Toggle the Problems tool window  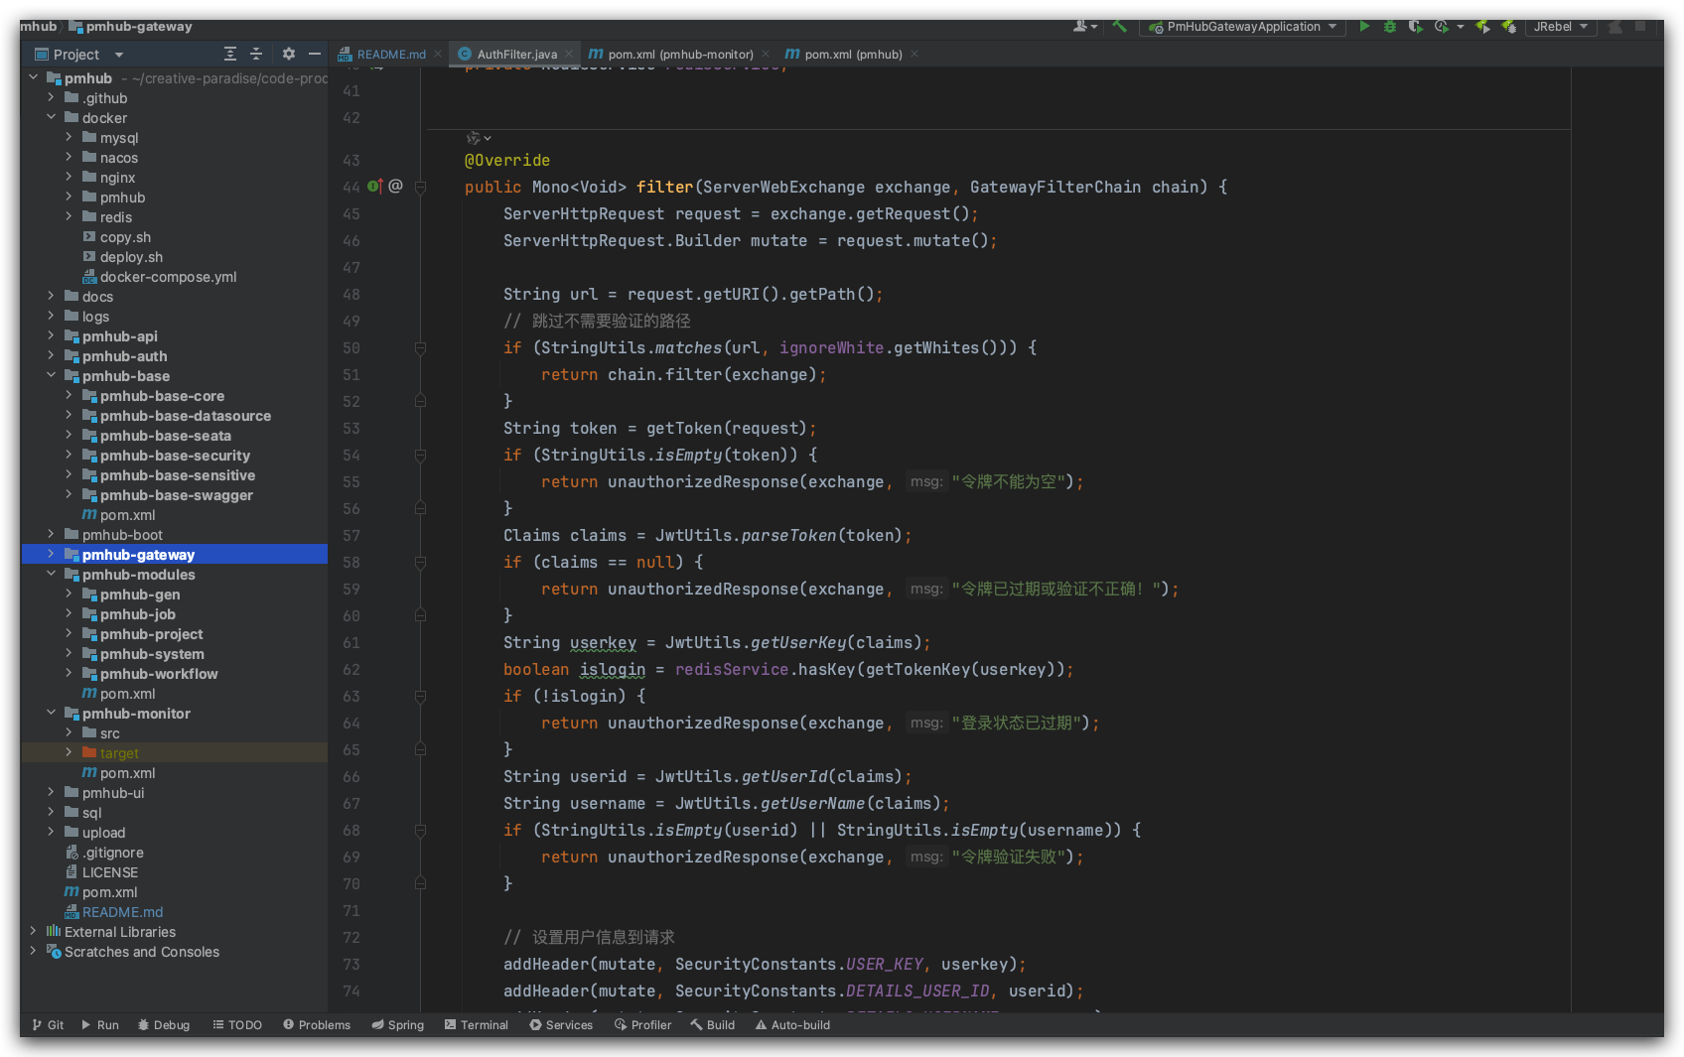317,1025
